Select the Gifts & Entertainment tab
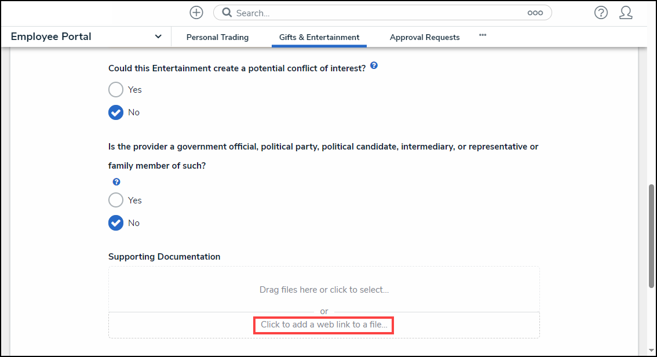This screenshot has height=357, width=657. click(319, 37)
